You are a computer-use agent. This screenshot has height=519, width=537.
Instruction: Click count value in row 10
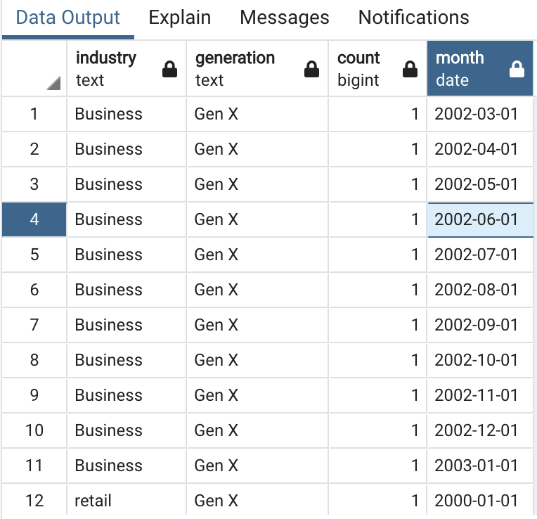[x=377, y=430]
